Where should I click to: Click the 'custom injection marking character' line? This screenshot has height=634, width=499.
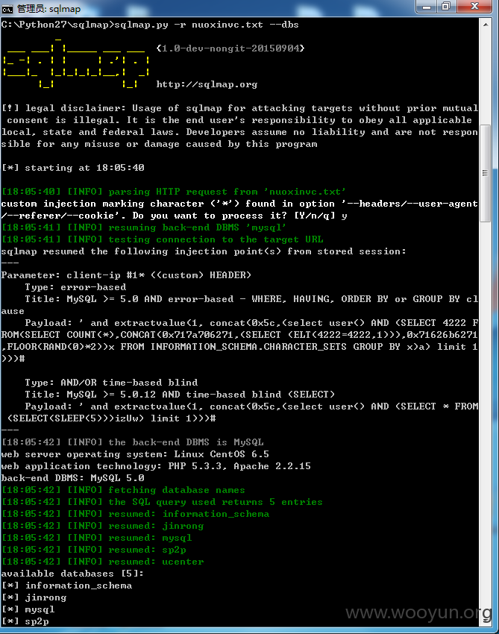(x=239, y=204)
